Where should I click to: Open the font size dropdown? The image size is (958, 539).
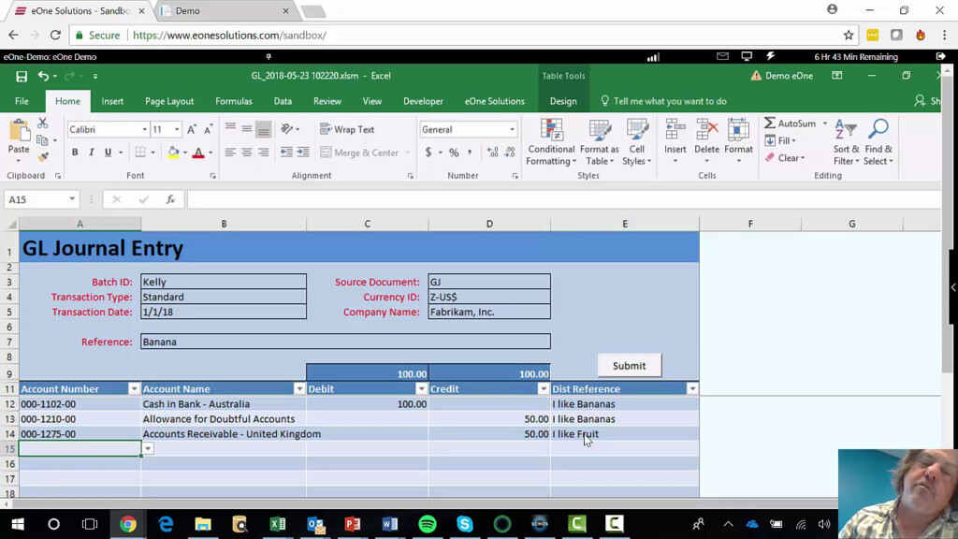[177, 129]
